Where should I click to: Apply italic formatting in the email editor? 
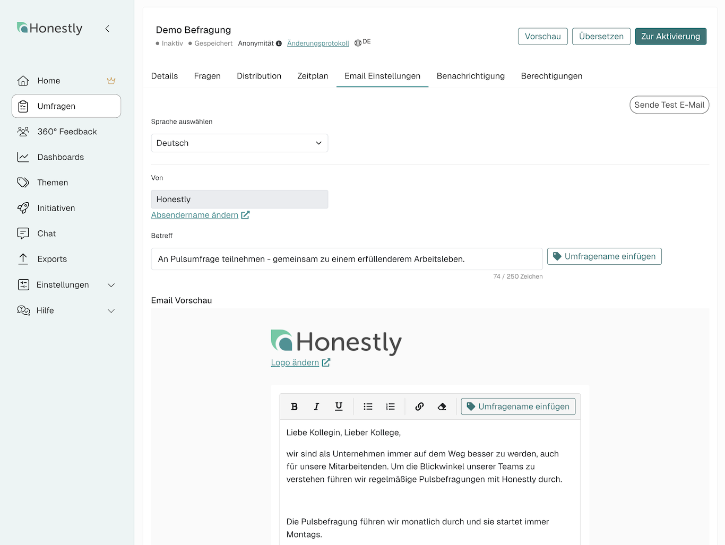[316, 406]
